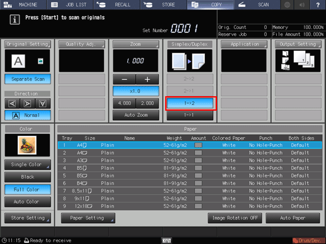The width and height of the screenshot is (326, 244).
Task: Open the RECALL tab
Action: (x=117, y=4)
